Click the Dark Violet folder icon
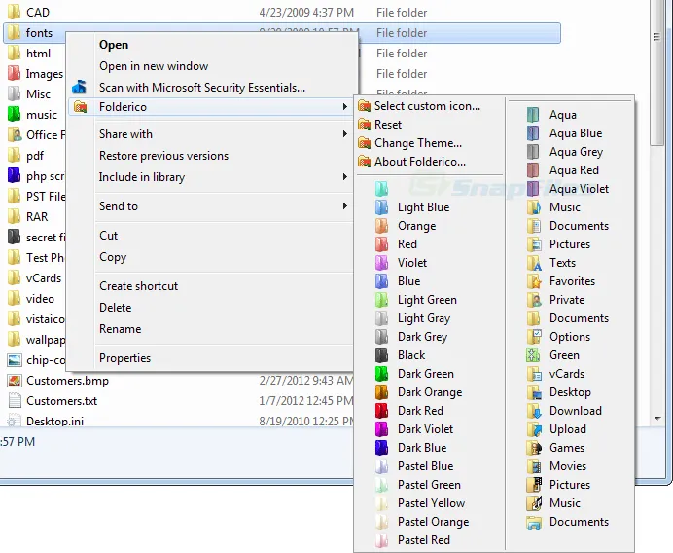This screenshot has width=673, height=553. 381,428
